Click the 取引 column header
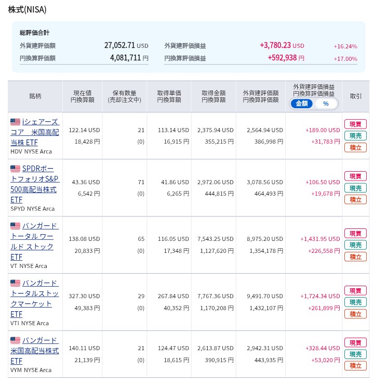374x383 pixels. click(x=355, y=96)
